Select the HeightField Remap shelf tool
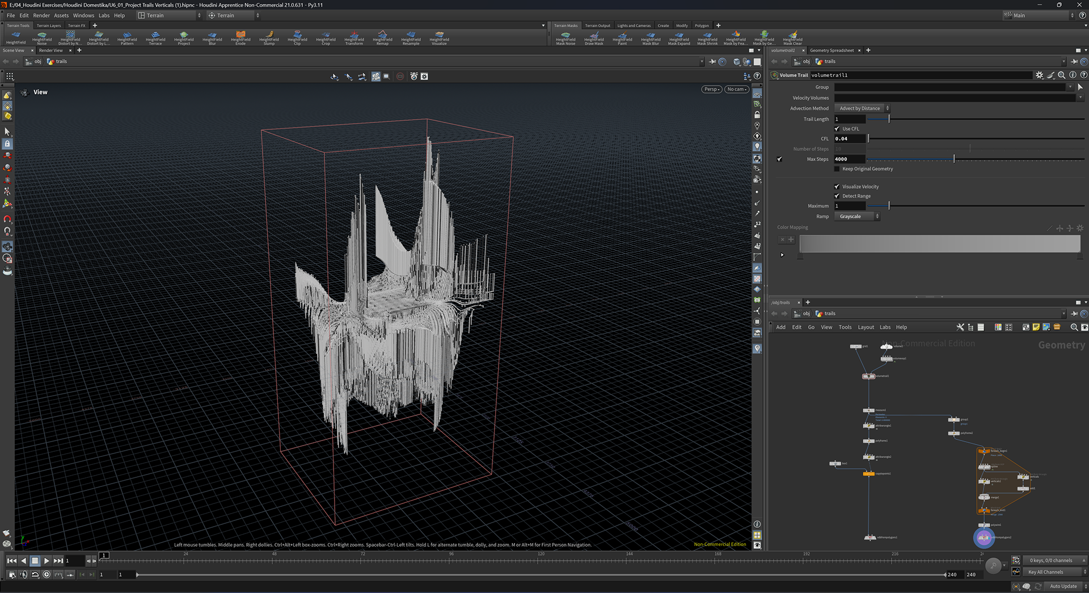Image resolution: width=1089 pixels, height=593 pixels. click(382, 38)
